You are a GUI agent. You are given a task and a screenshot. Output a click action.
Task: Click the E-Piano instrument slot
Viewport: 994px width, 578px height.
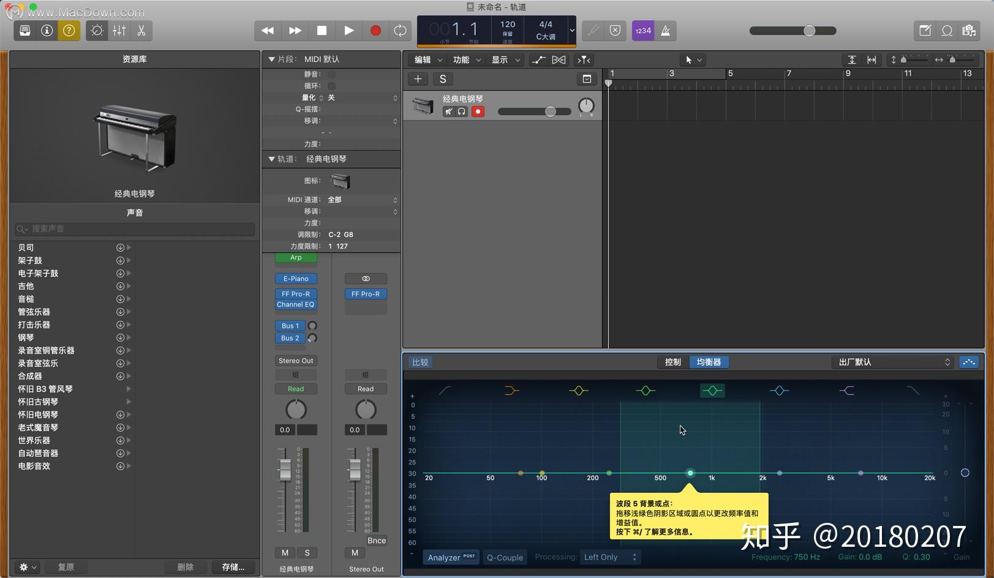point(296,279)
